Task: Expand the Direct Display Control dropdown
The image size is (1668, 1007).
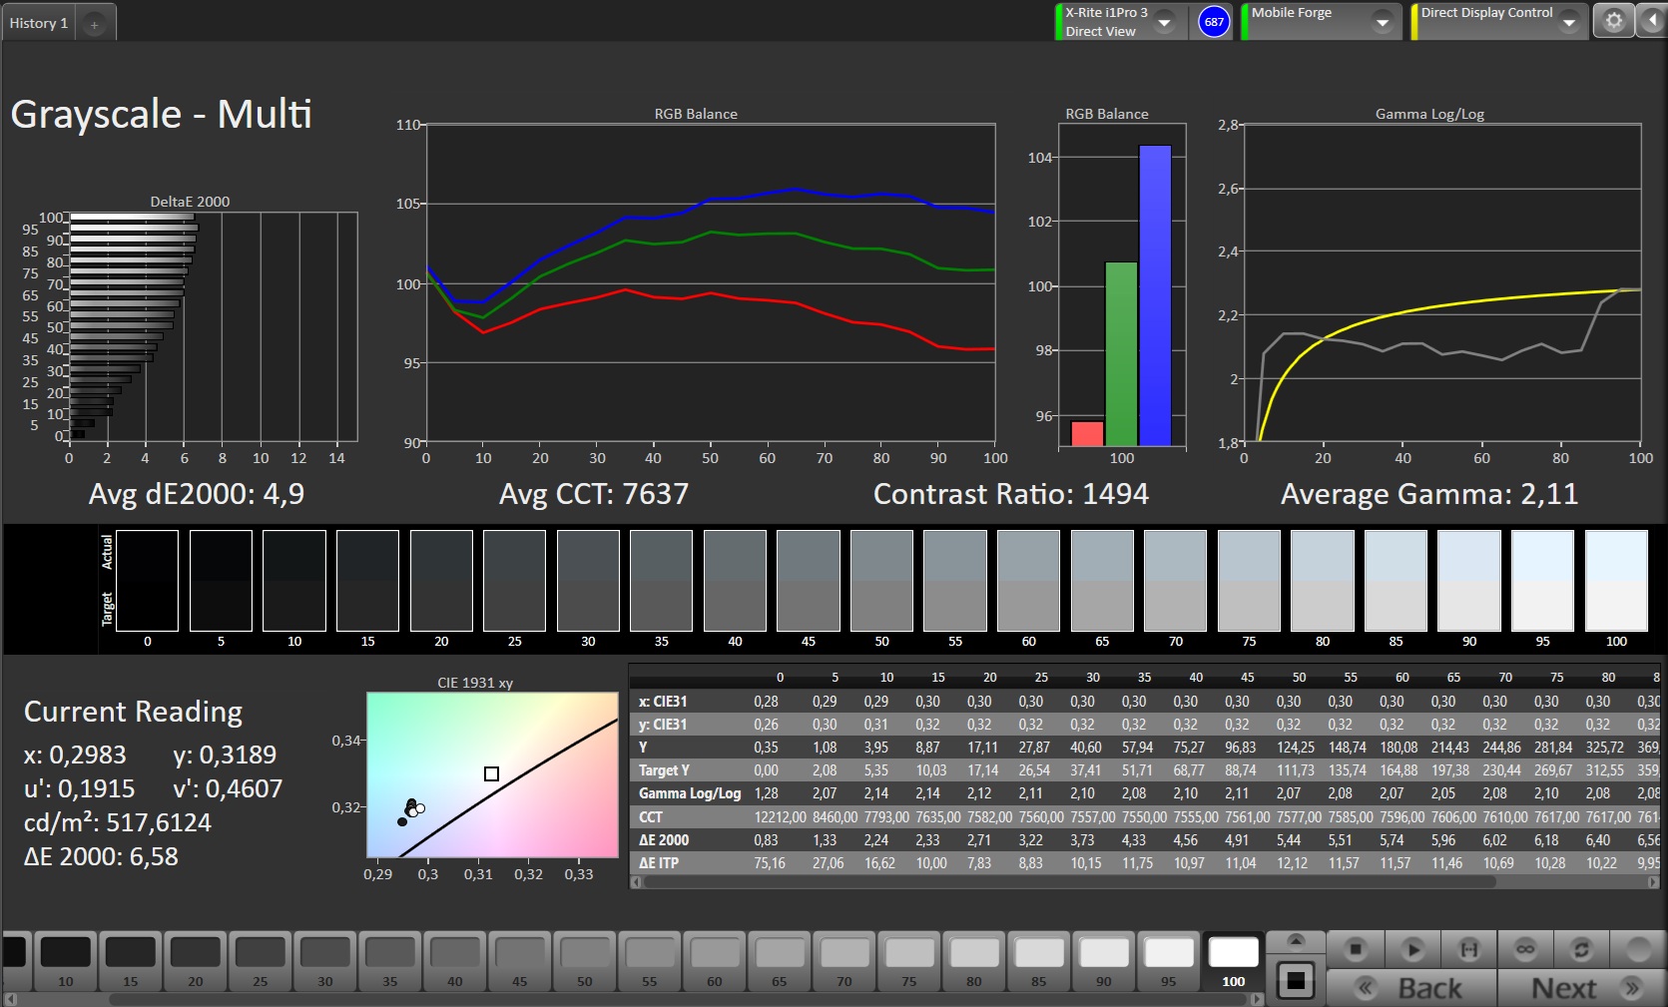Action: click(x=1569, y=22)
